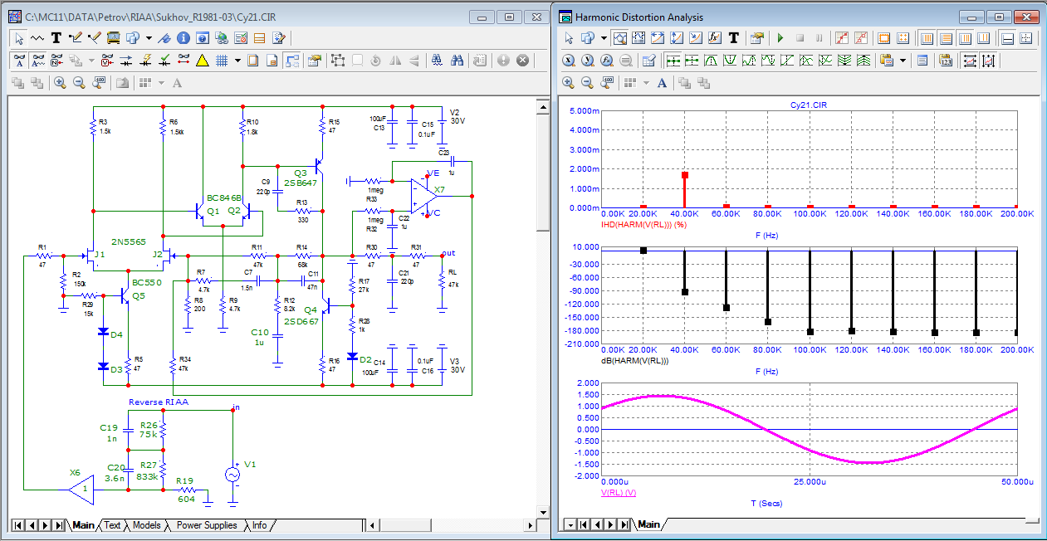The width and height of the screenshot is (1047, 541).
Task: Switch to the Power Supplies tab
Action: pos(207,525)
